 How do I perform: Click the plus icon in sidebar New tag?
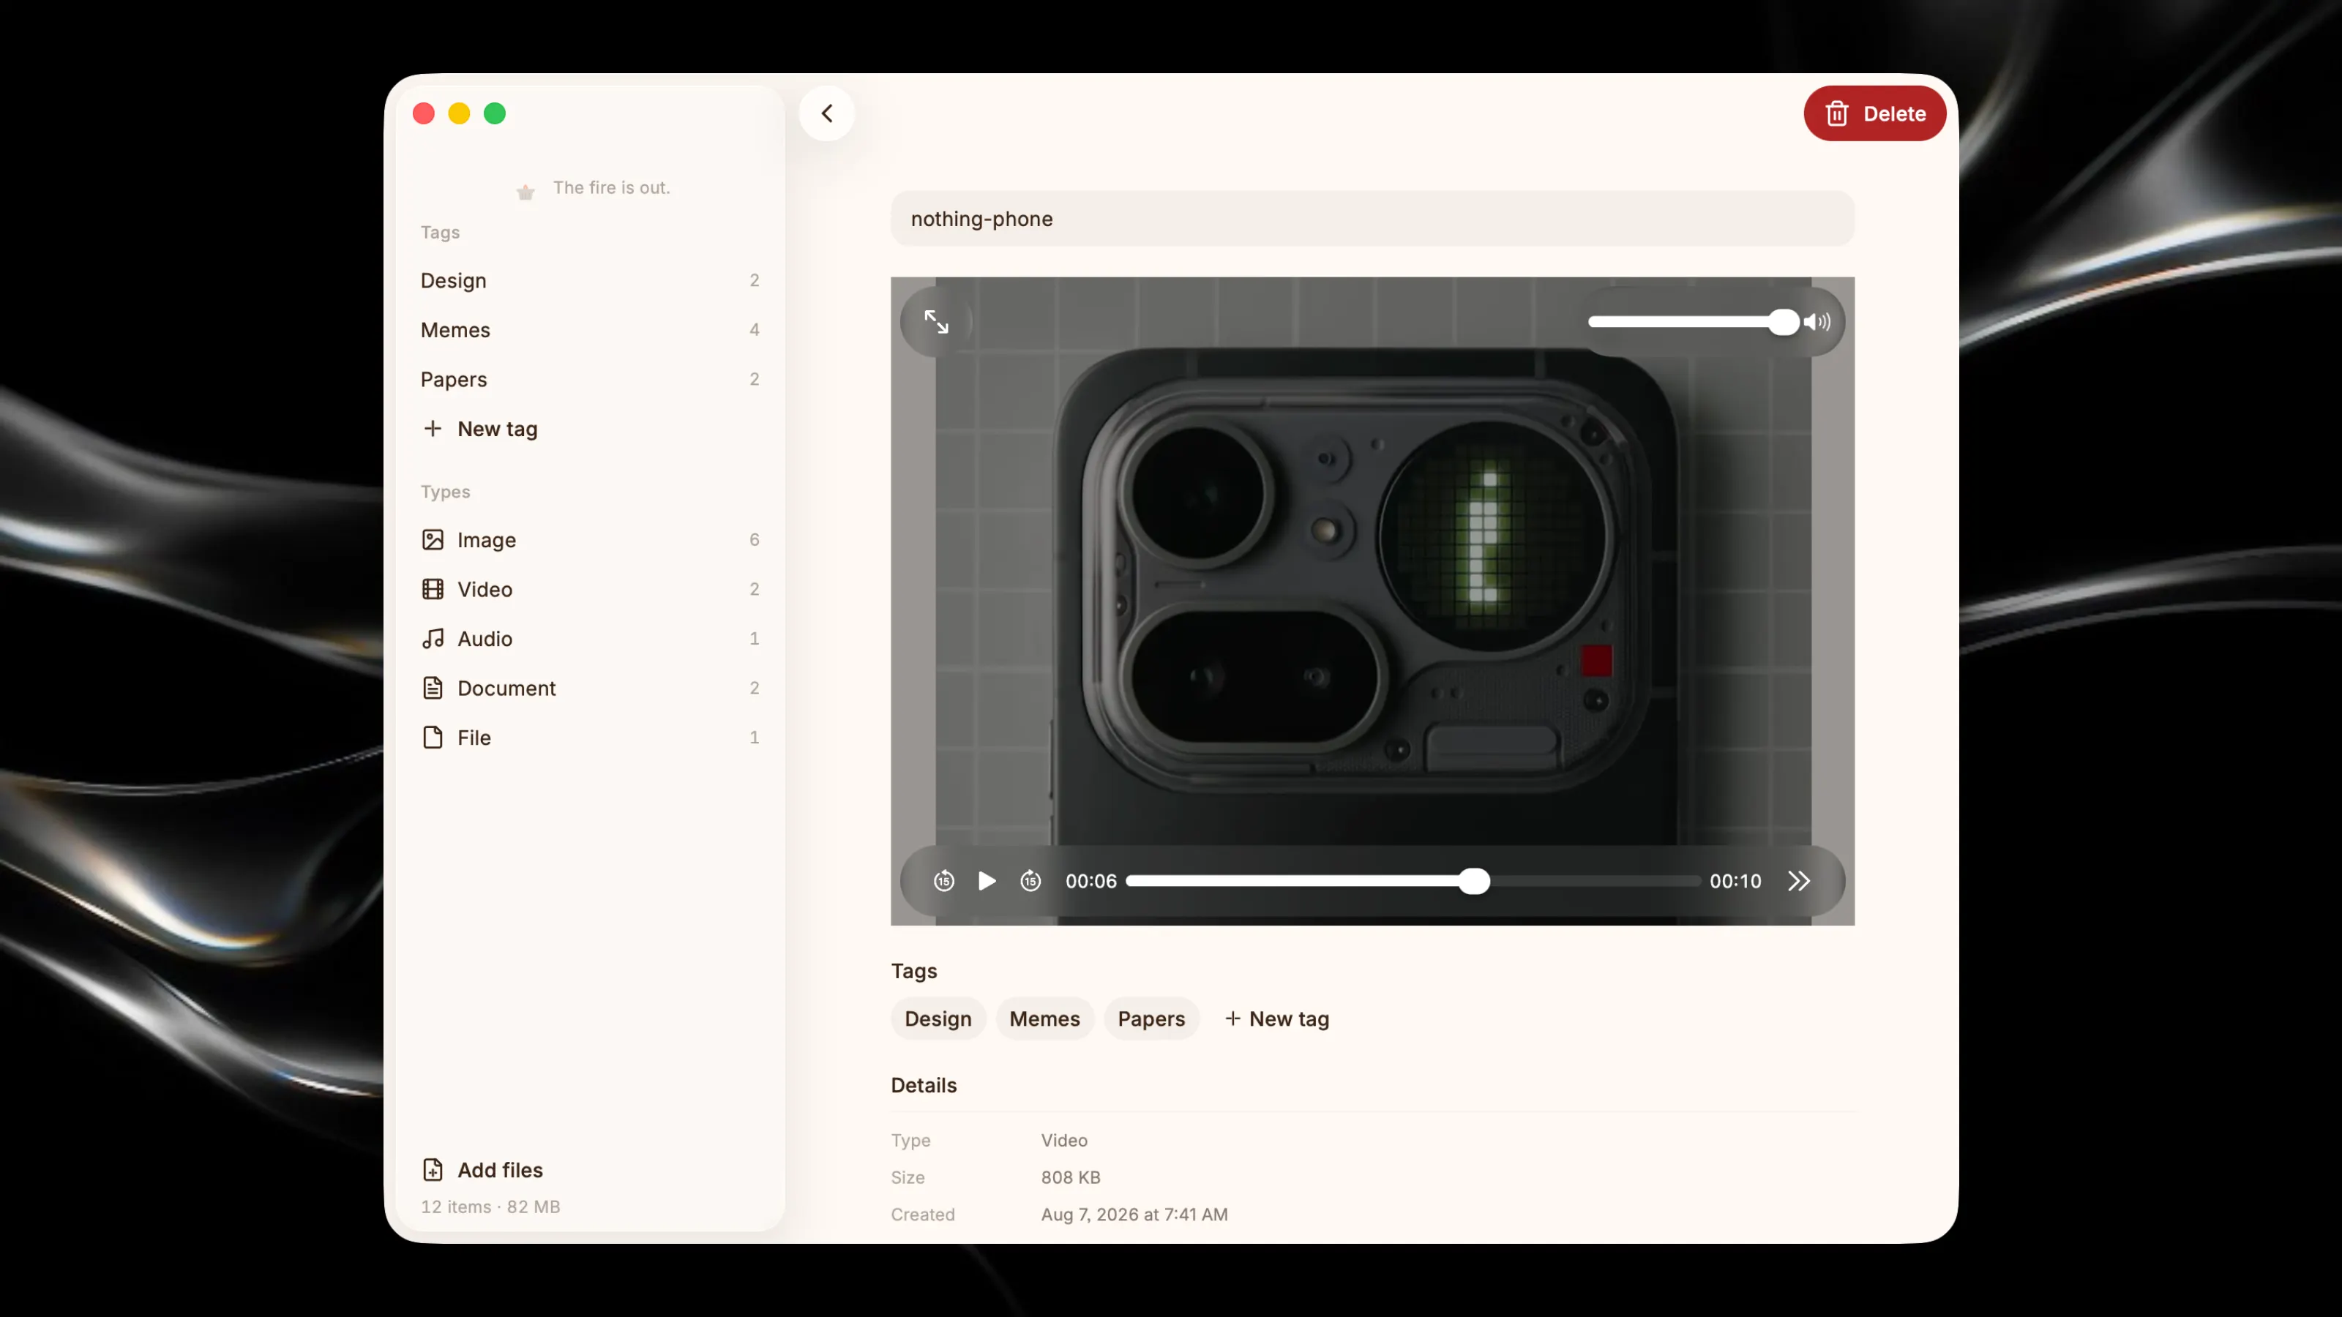(x=433, y=428)
